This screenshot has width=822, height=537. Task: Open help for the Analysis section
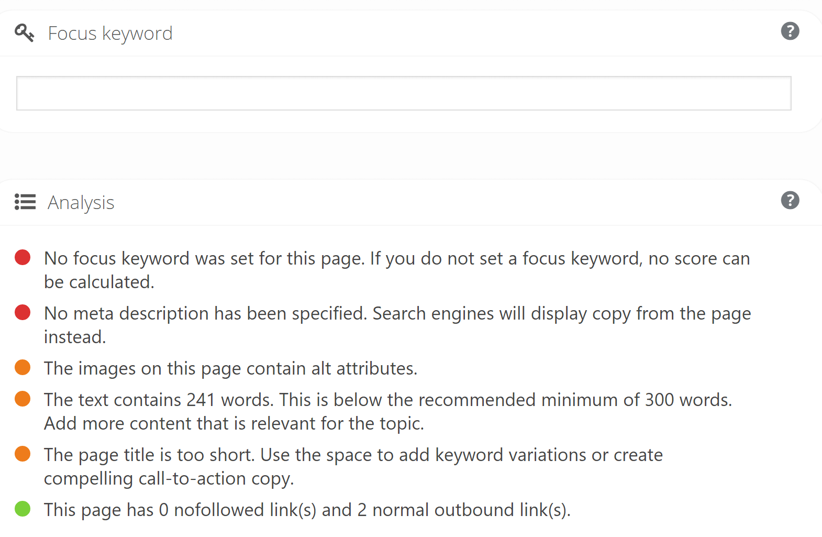(x=790, y=200)
